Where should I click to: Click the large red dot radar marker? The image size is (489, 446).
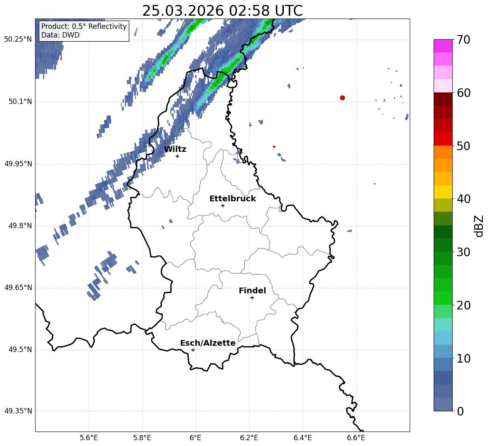342,98
